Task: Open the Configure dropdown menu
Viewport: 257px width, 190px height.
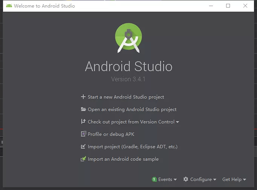Action: [x=203, y=179]
